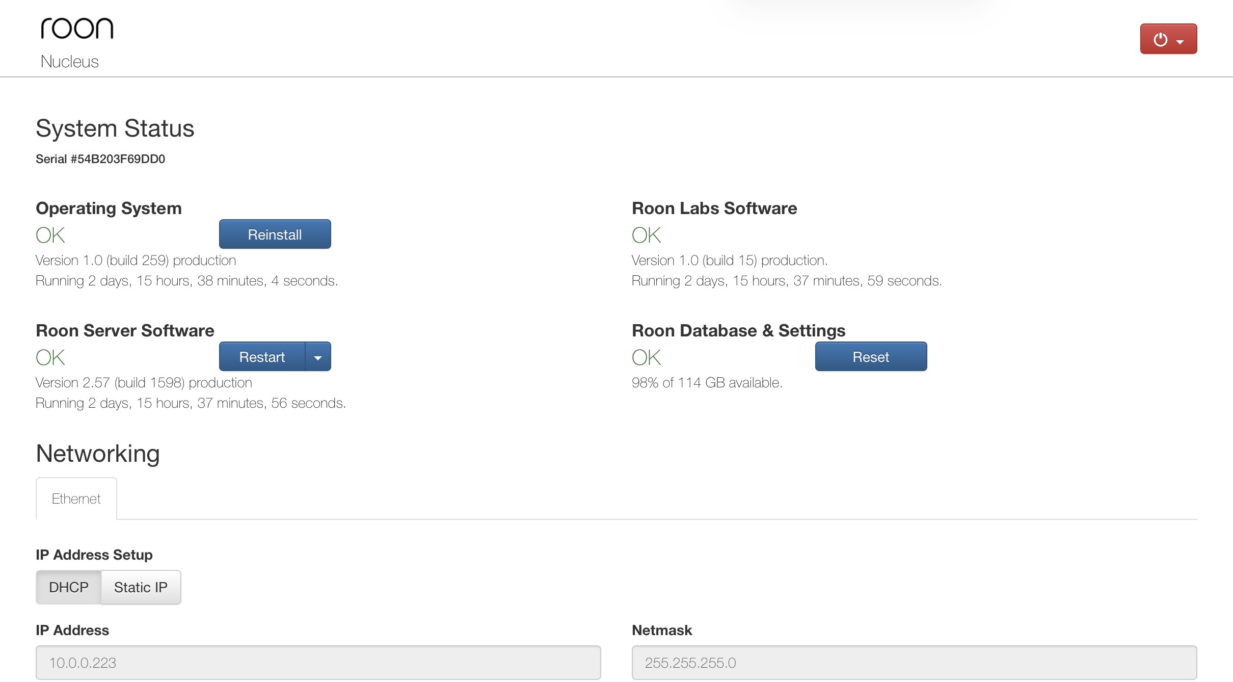Reset the Roon Database & Settings
The width and height of the screenshot is (1233, 682).
(871, 357)
